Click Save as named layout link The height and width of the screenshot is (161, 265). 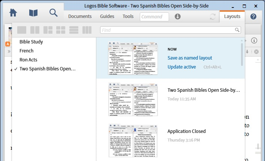[190, 58]
